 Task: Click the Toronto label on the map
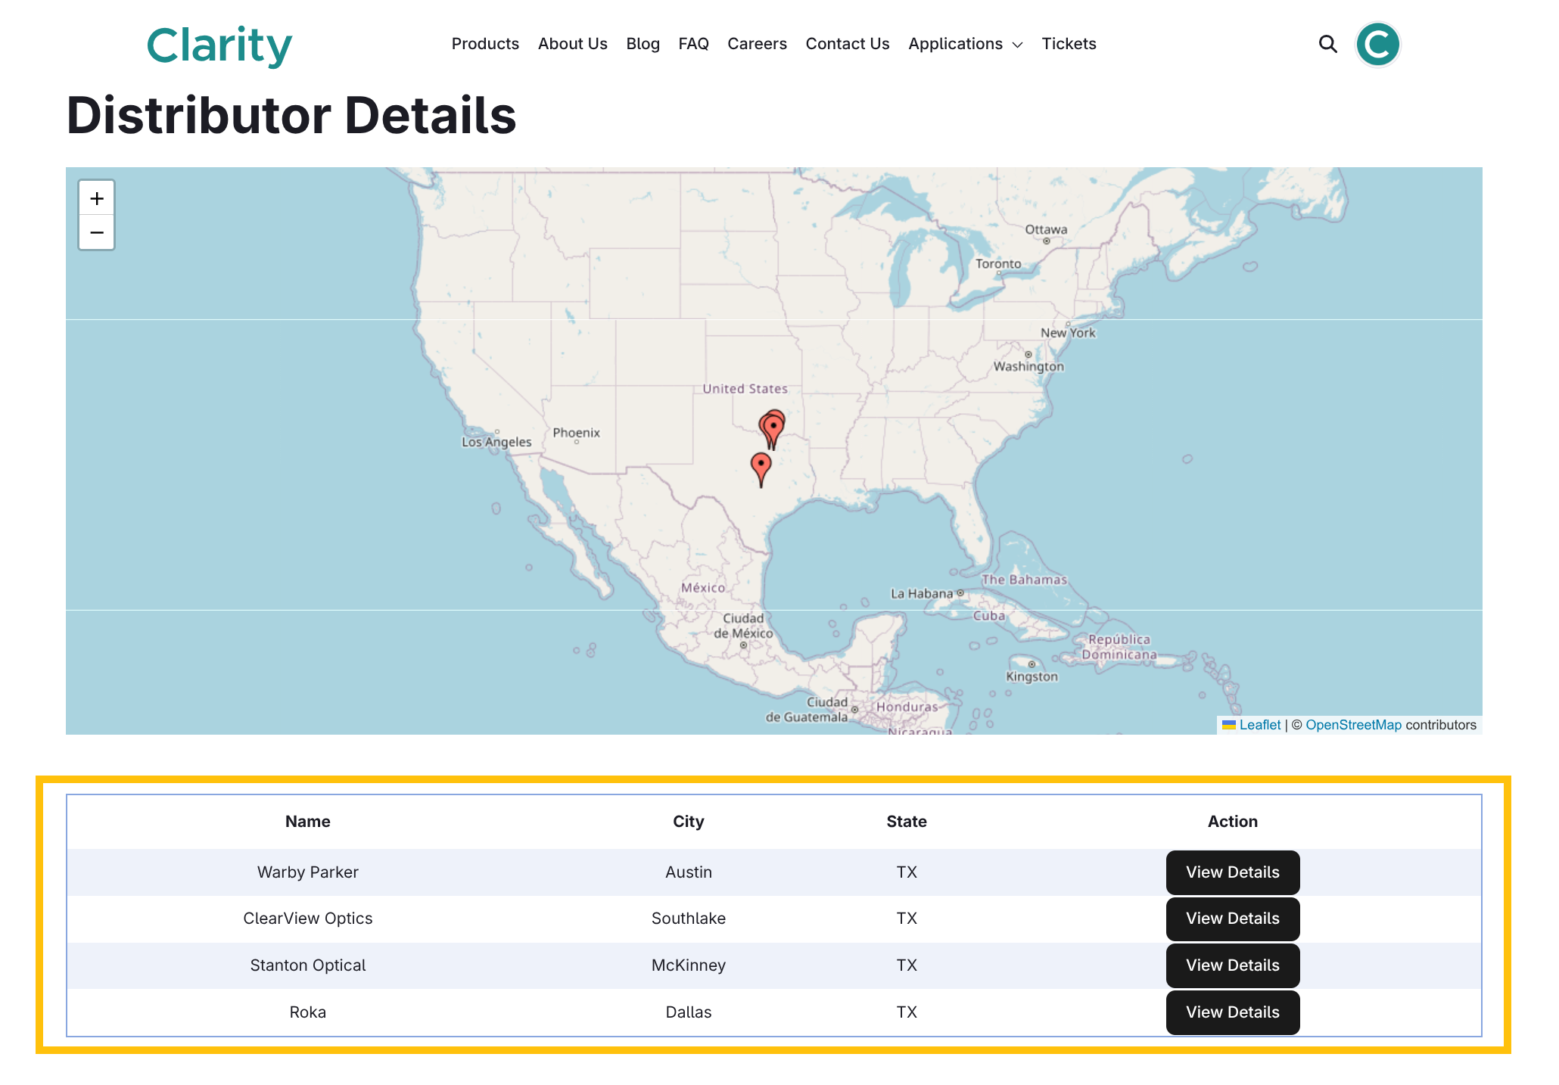(x=998, y=264)
